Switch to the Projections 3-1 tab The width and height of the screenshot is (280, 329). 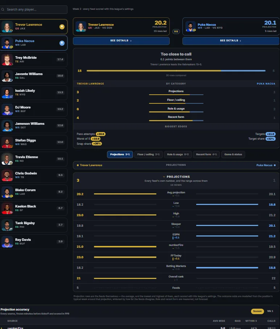click(x=120, y=155)
